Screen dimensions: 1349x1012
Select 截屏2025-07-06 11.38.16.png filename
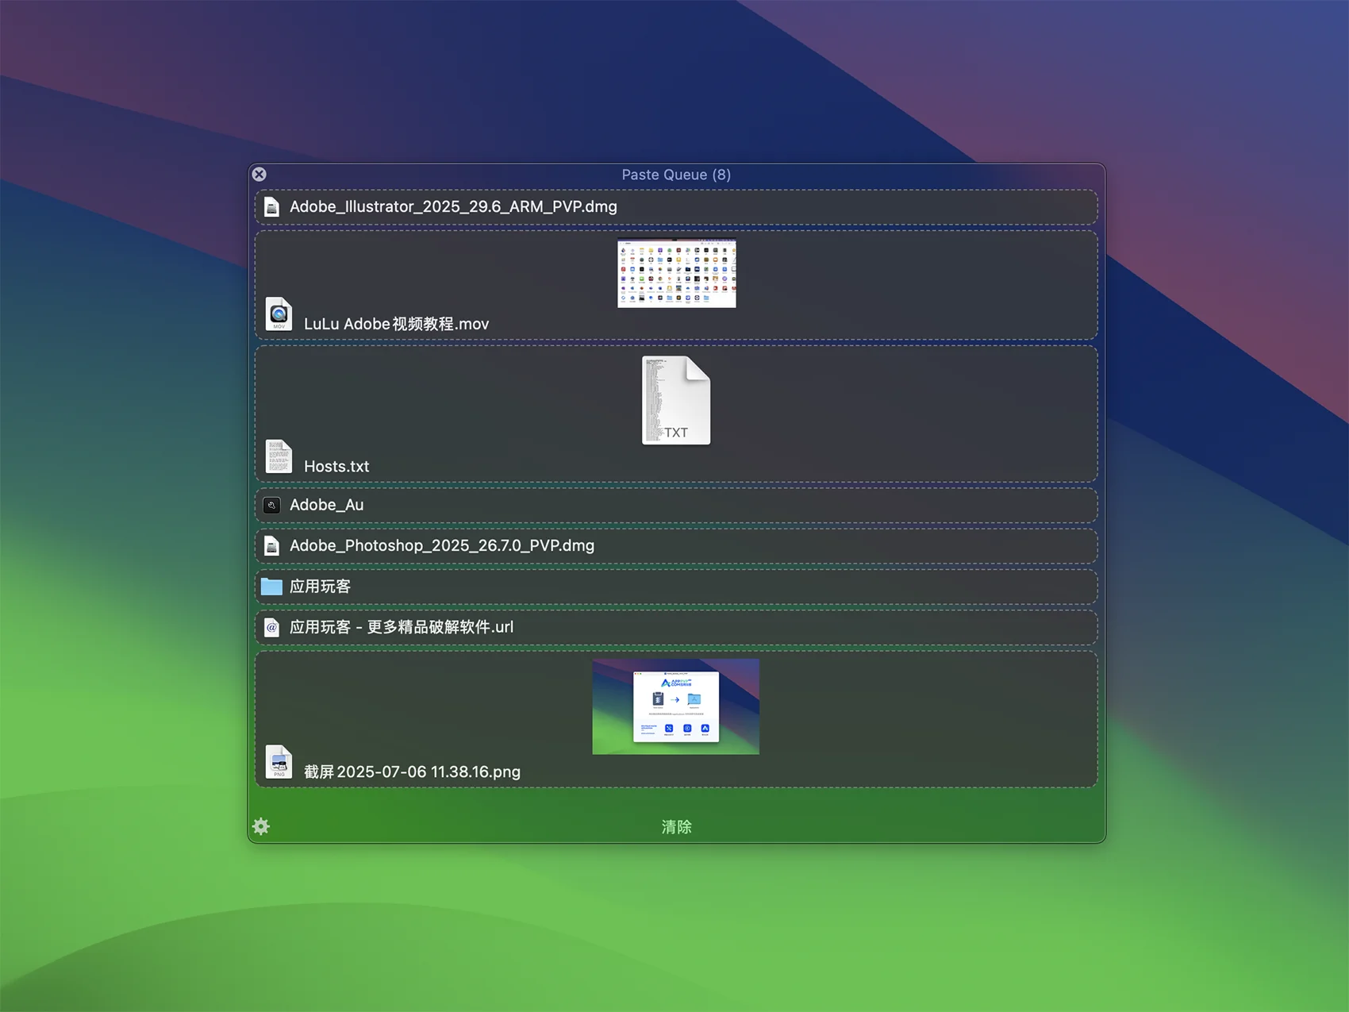(x=412, y=772)
